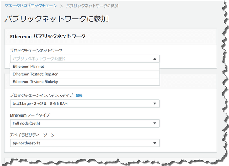Click the Ethereum node type arrow icon
The image size is (229, 166).
coord(155,123)
